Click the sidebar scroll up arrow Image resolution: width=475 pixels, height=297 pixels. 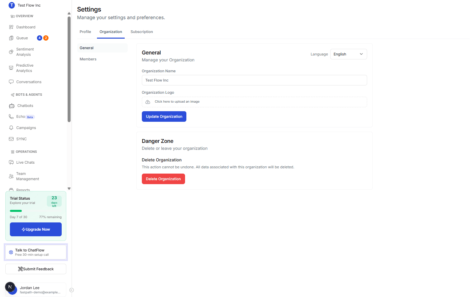69,14
